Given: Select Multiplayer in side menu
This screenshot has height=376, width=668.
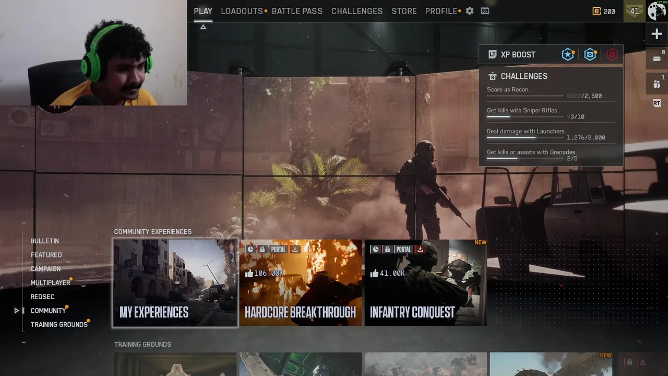Looking at the screenshot, I should click(50, 283).
